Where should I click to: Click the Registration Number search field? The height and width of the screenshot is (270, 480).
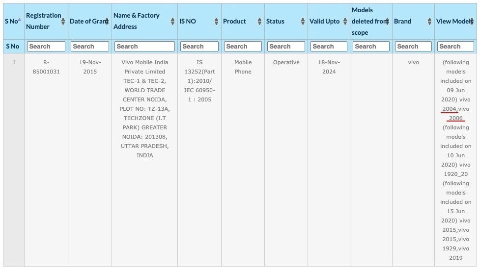pos(46,47)
